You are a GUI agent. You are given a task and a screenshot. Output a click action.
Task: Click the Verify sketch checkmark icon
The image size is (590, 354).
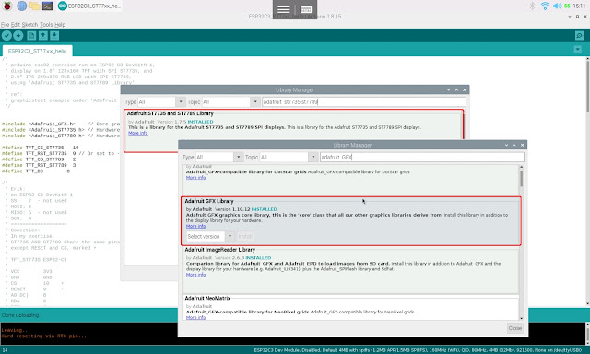click(x=6, y=35)
